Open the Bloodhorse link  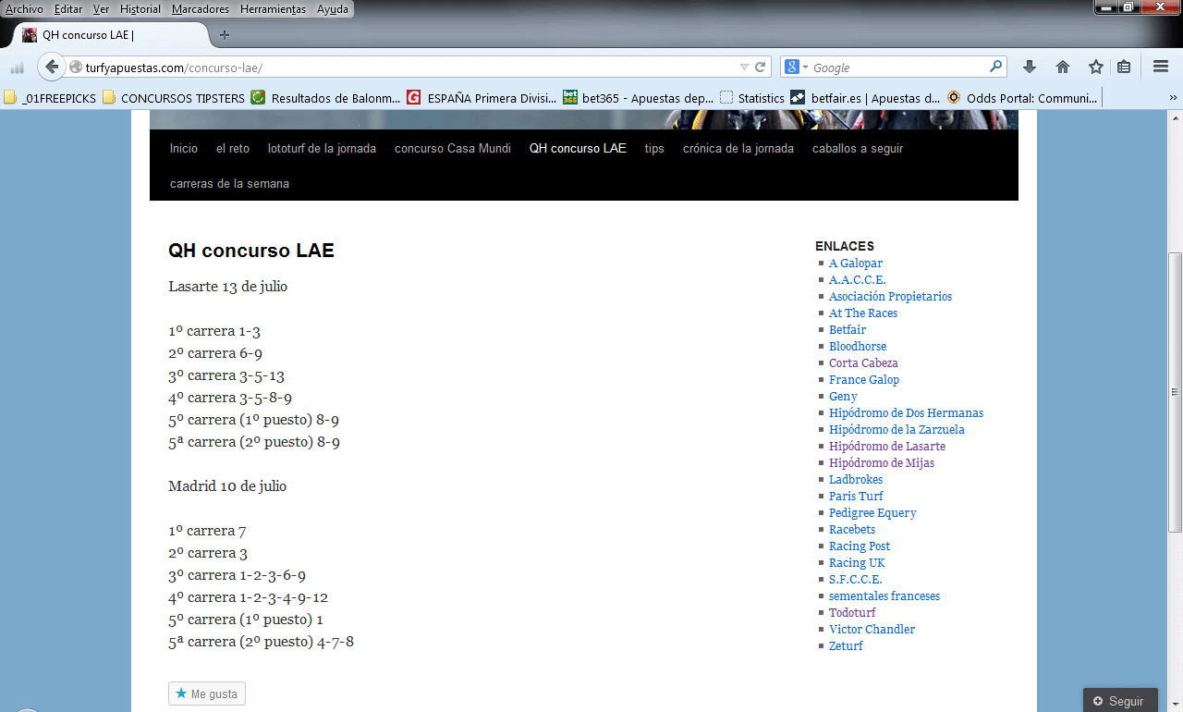[858, 347]
